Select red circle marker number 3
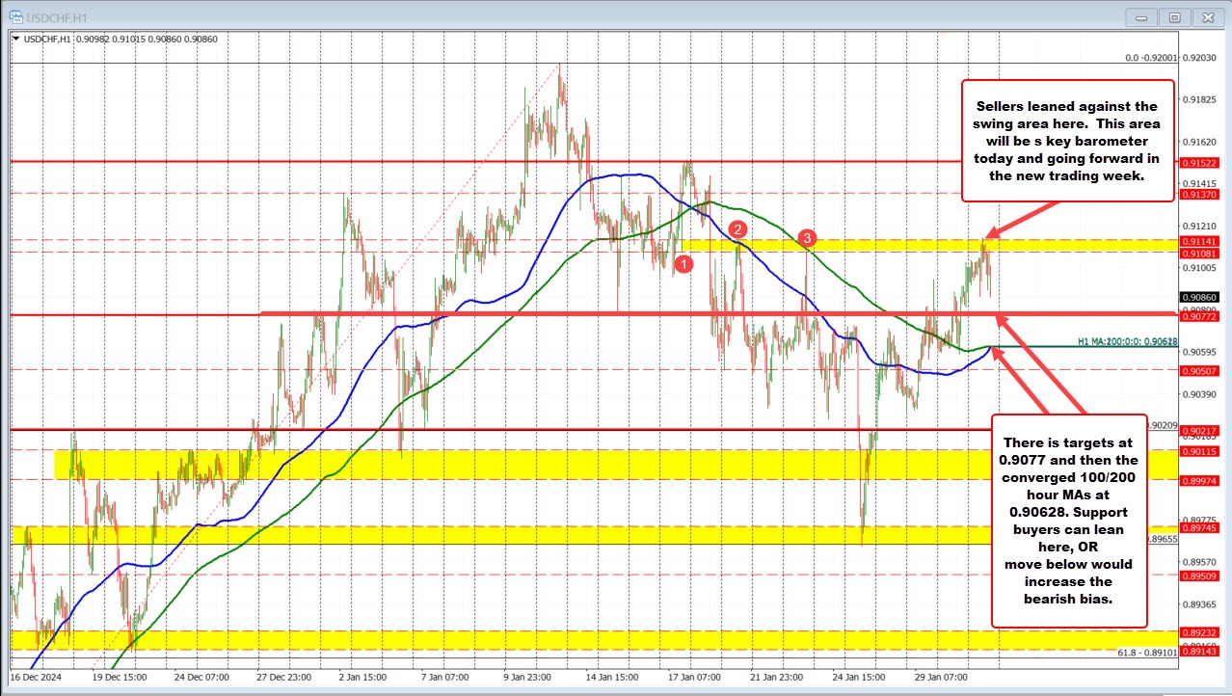The image size is (1232, 696). [808, 238]
